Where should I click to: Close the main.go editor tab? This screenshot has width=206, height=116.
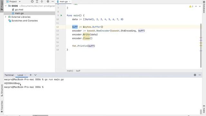point(70,2)
